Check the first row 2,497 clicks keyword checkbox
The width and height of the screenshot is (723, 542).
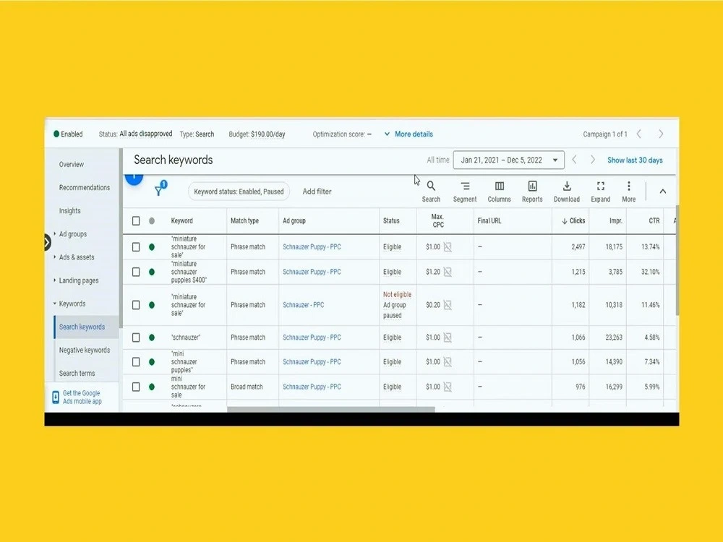(x=136, y=247)
